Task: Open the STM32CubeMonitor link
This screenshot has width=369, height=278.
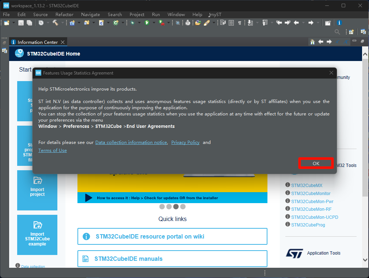Action: [311, 194]
